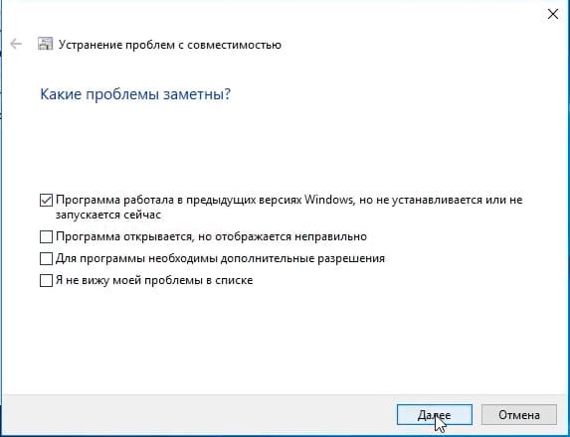Click the word 'неправильно' in second option
This screenshot has width=570, height=437.
pyautogui.click(x=330, y=237)
